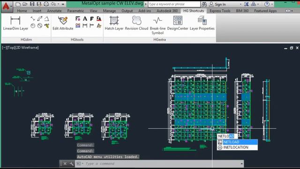300x169 pixels.
Task: Click the yellow leader tool icon
Action: tap(47, 25)
